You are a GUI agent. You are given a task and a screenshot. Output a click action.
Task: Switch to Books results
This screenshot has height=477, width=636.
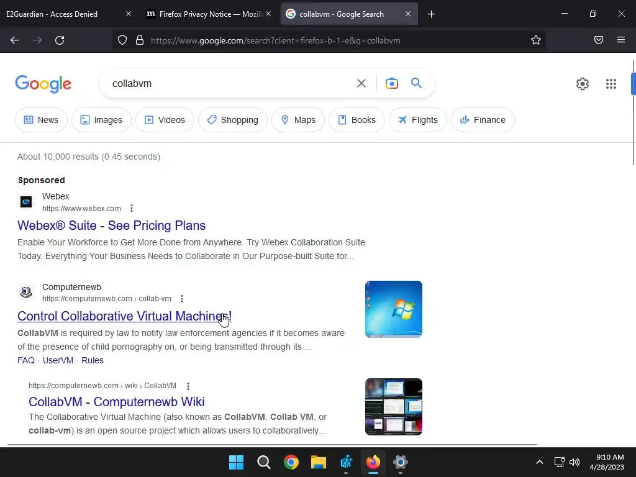357,120
